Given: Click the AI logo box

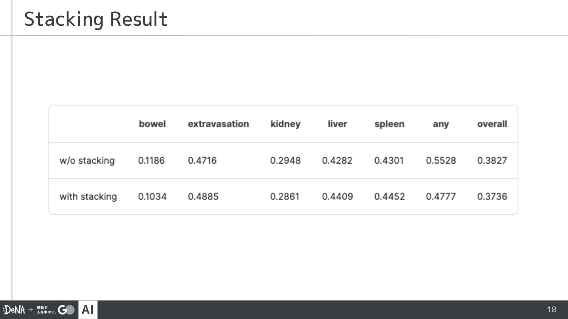Looking at the screenshot, I should 88,310.
